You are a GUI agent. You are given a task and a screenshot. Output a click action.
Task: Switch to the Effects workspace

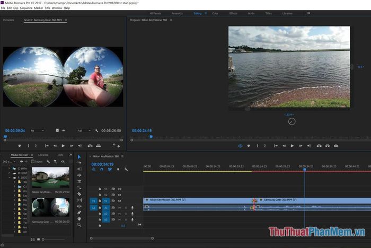pos(233,13)
